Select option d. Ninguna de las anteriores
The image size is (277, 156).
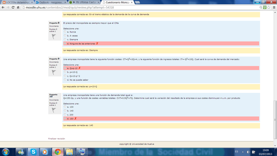[65, 43]
